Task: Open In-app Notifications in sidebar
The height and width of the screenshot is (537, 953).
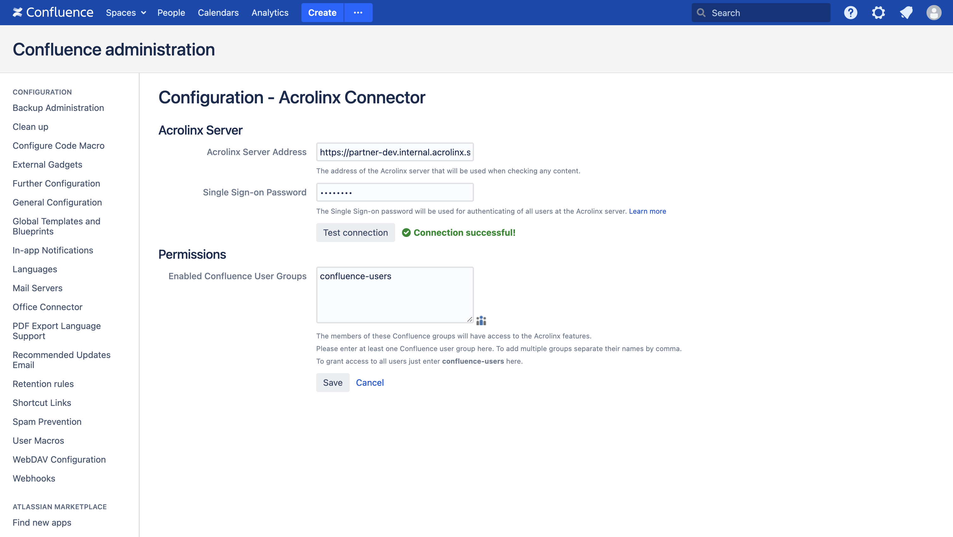Action: [53, 250]
